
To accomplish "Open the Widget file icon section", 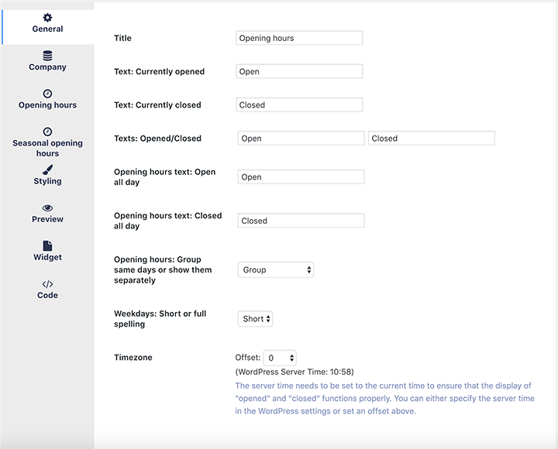I will click(x=47, y=245).
